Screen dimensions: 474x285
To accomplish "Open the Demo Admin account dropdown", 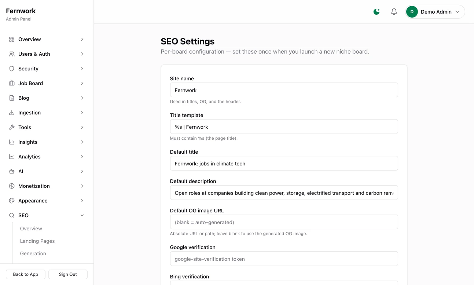I will pyautogui.click(x=435, y=12).
